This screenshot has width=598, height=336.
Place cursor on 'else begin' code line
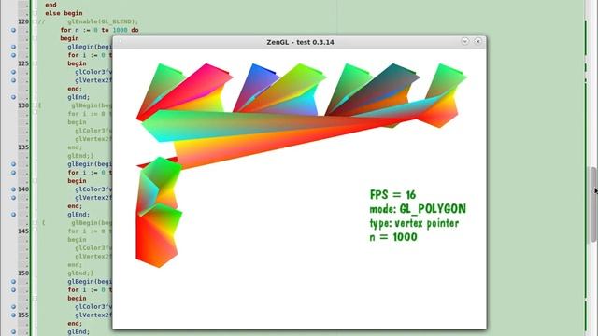click(x=64, y=13)
